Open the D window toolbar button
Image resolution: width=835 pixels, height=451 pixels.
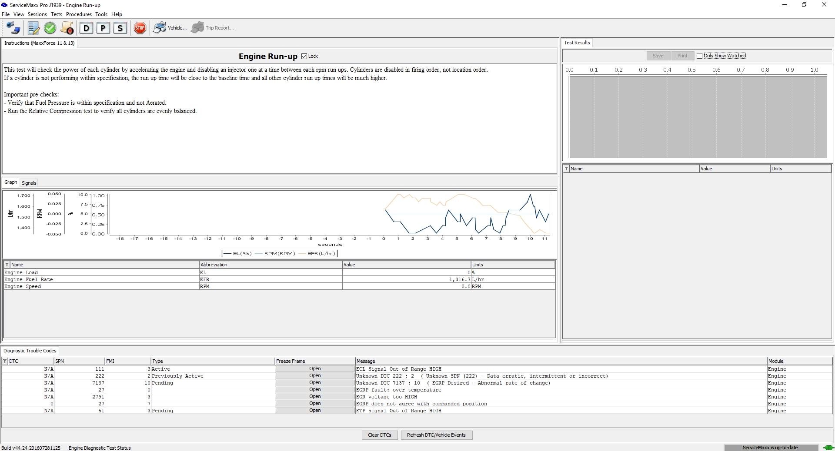click(86, 28)
